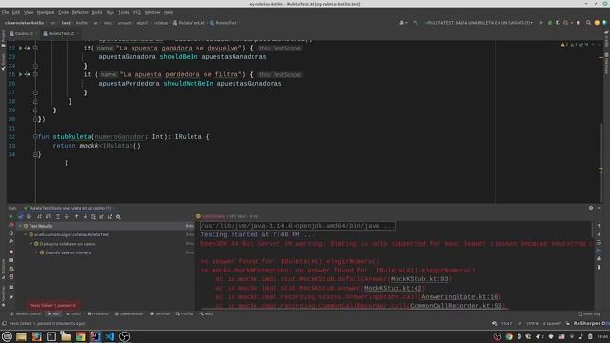Image resolution: width=610 pixels, height=343 pixels.
Task: Open the File menu
Action: 5,12
